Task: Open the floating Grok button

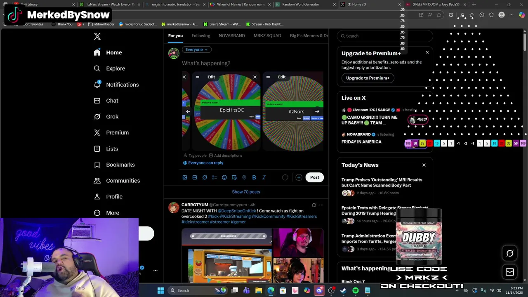Action: [510, 253]
